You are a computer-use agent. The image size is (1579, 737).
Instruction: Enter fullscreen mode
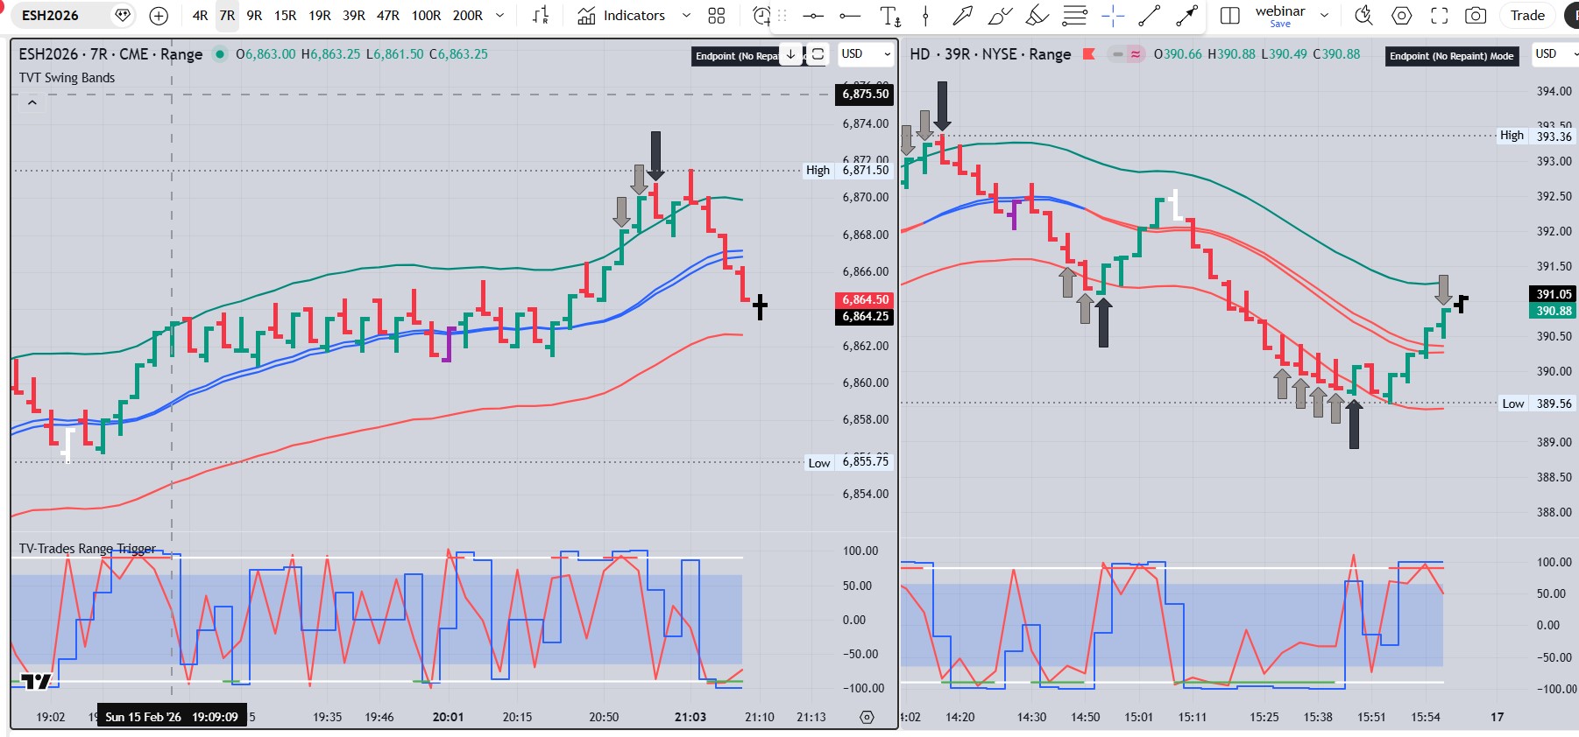pyautogui.click(x=1439, y=16)
